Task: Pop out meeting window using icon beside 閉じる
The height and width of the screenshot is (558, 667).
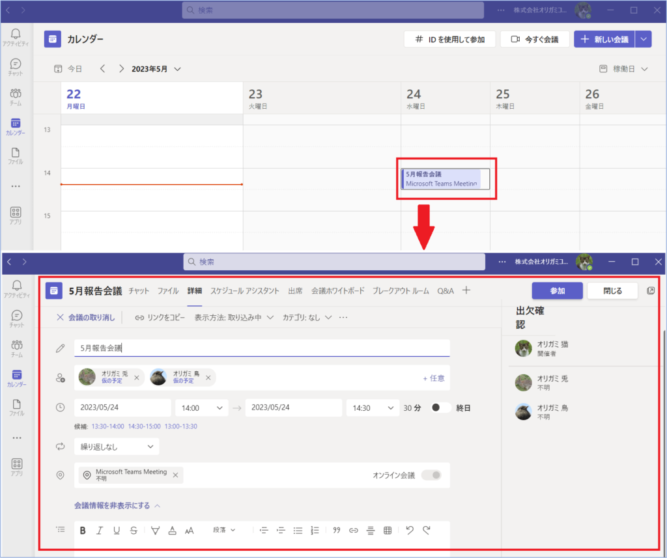Action: (651, 291)
